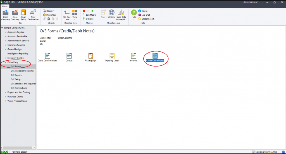The height and width of the screenshot is (154, 286).
Task: Click the run macro green play icon
Action: tap(92, 11)
